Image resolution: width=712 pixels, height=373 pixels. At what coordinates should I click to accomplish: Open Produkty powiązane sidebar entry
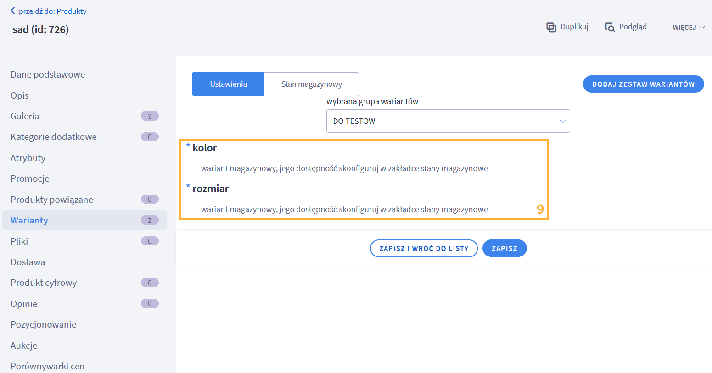(52, 200)
